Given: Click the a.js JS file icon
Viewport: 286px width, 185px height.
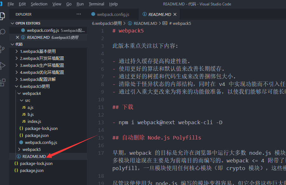Looking at the screenshot, I should point(24,107).
